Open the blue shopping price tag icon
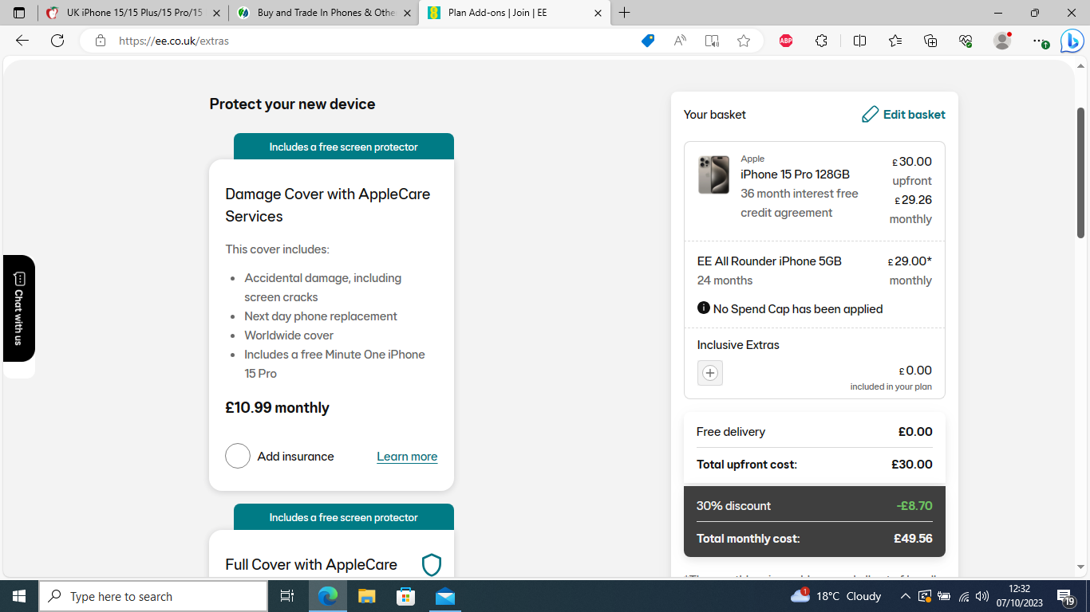Viewport: 1090px width, 612px height. [x=648, y=41]
